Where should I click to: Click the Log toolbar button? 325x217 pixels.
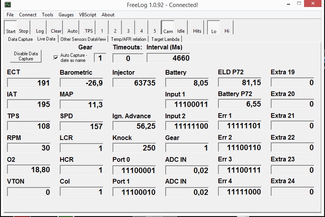tap(40, 28)
